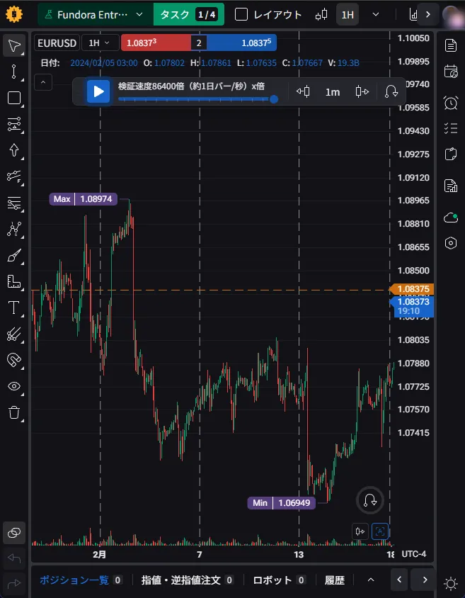Image resolution: width=465 pixels, height=598 pixels.
Task: Open the horizontal channel lines tool
Action: pyautogui.click(x=14, y=124)
